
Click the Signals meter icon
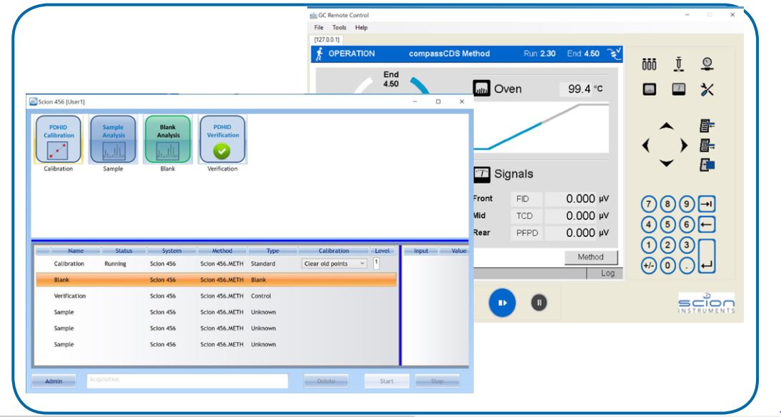point(481,174)
